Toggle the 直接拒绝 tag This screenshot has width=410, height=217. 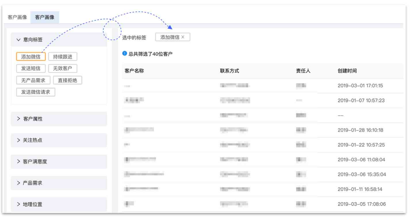coord(68,80)
